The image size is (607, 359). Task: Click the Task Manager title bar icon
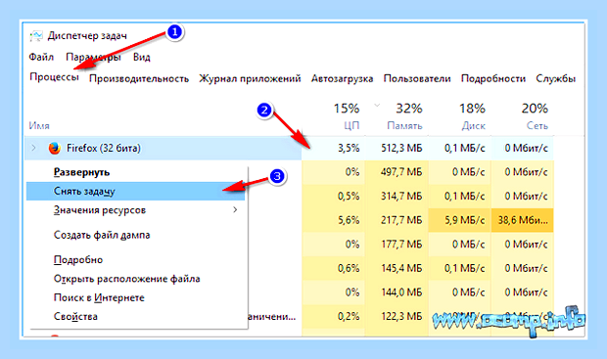[x=36, y=36]
